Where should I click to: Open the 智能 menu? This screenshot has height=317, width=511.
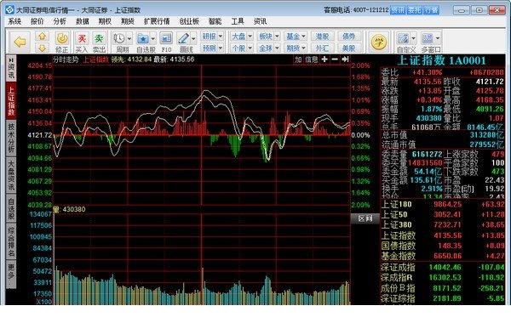(x=215, y=21)
